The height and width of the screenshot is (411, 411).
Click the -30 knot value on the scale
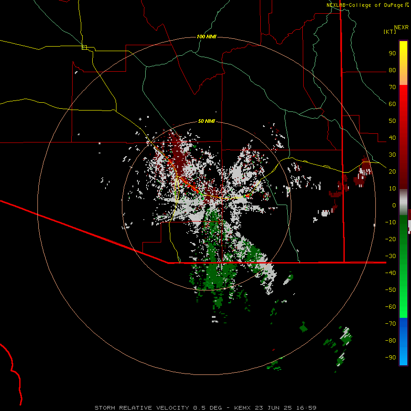pos(390,256)
